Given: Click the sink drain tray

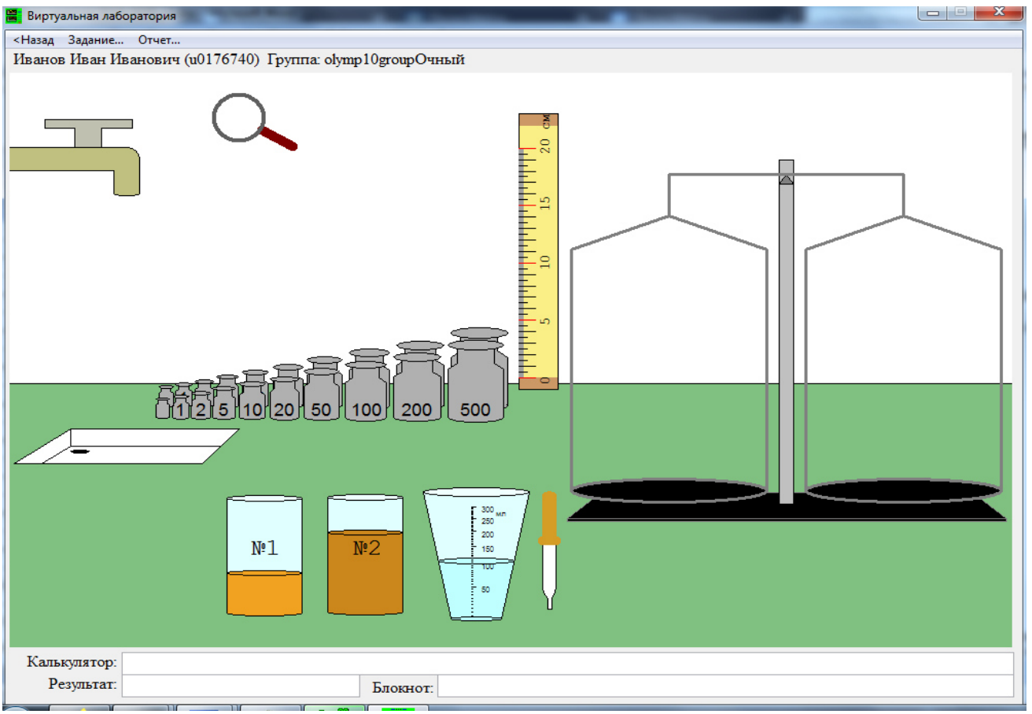Looking at the screenshot, I should (x=127, y=446).
